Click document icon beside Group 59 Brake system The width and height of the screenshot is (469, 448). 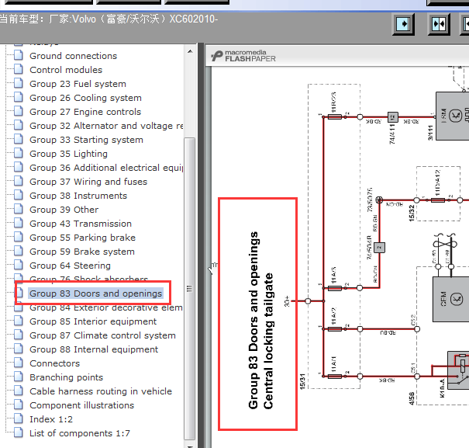click(19, 251)
